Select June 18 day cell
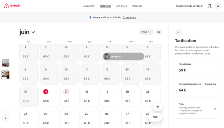Image resolution: width=224 pixels, height=128 pixels. click(90, 96)
